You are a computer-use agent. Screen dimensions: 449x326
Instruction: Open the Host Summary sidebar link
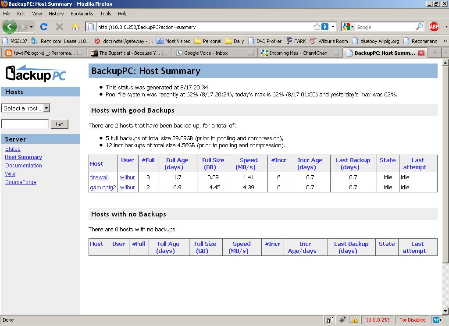[x=24, y=157]
